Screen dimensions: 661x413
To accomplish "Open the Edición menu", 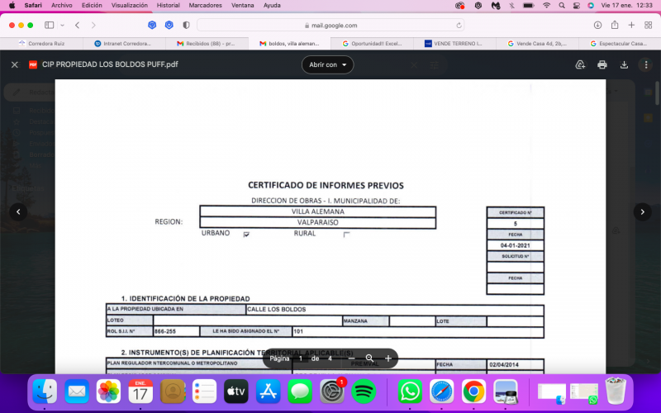I will click(x=92, y=6).
